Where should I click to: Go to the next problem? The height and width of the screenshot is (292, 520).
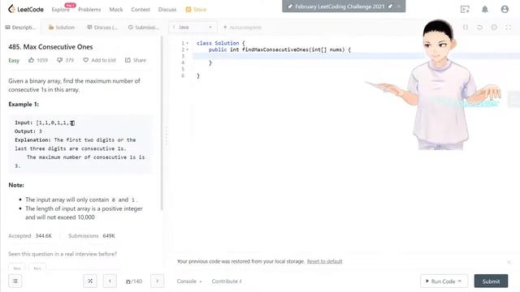(157, 281)
